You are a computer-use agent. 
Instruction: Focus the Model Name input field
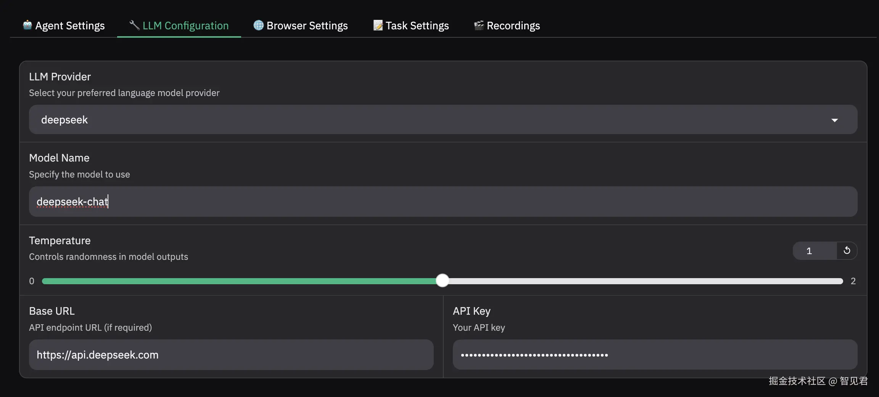click(443, 202)
